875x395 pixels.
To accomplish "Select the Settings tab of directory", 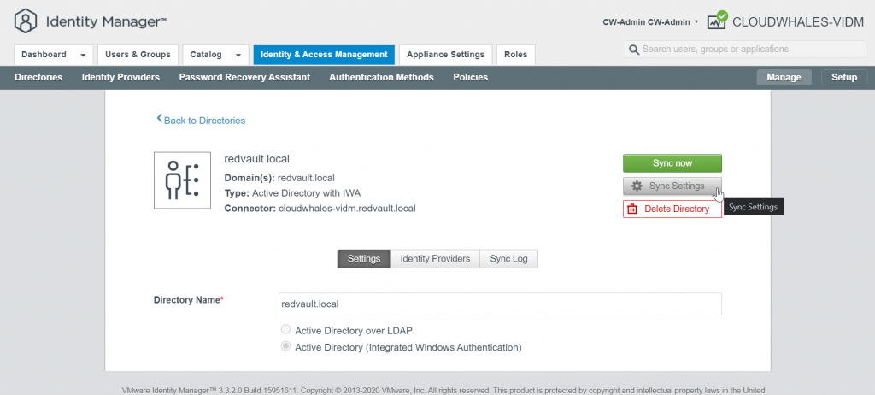I will pos(364,259).
